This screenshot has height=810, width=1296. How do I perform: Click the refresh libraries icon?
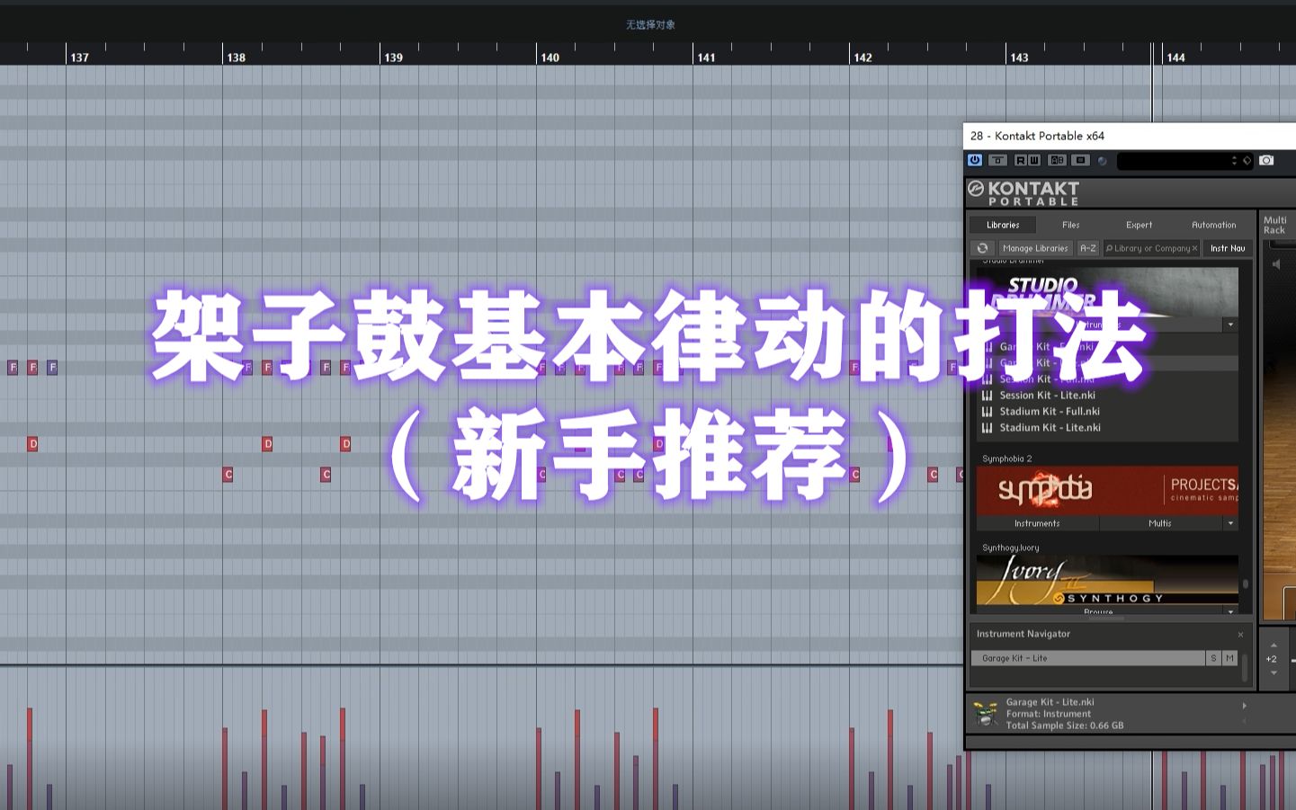click(982, 248)
